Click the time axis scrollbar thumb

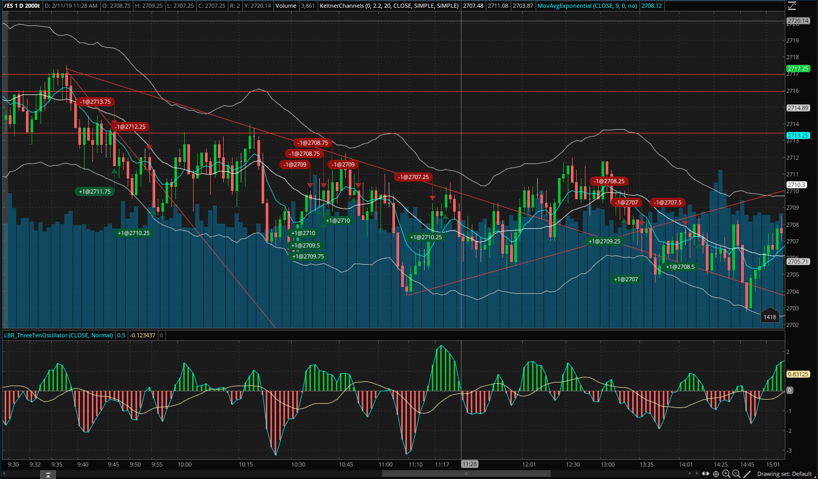(x=466, y=474)
